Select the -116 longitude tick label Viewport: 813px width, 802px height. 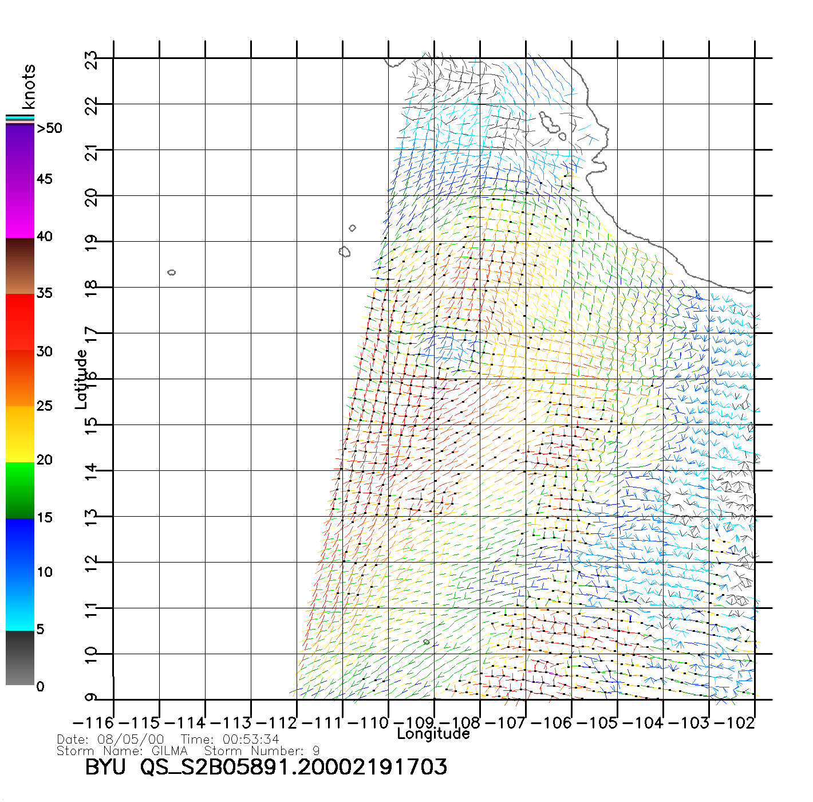(93, 723)
